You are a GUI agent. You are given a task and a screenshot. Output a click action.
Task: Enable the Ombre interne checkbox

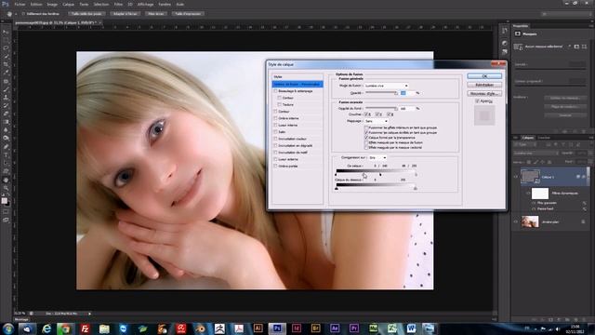coord(275,118)
